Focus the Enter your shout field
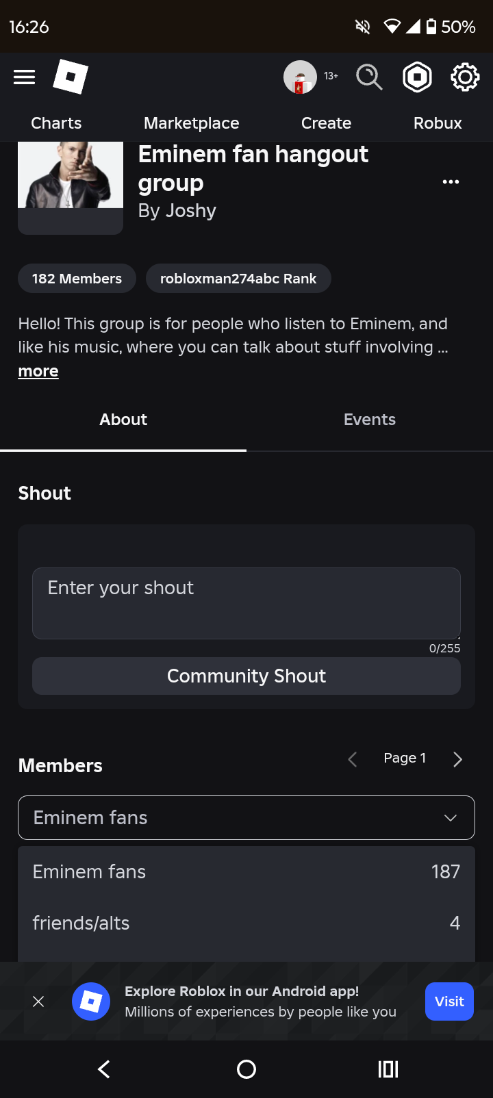 point(246,603)
